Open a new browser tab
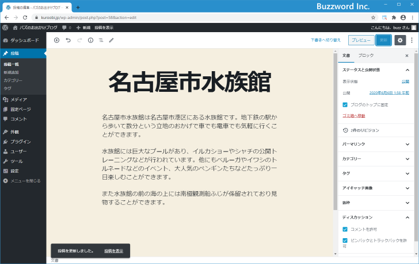This screenshot has height=264, width=419. 78,7
